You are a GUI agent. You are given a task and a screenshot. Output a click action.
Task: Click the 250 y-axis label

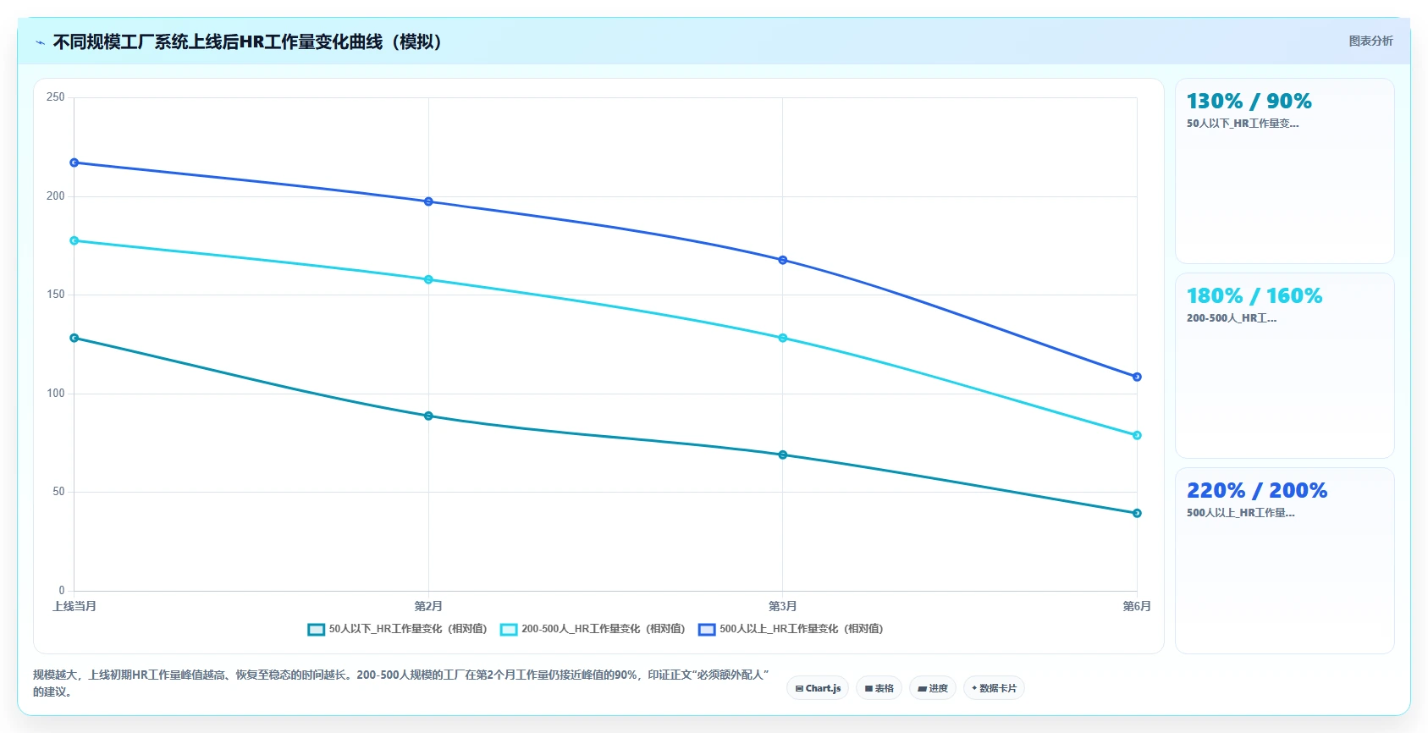click(x=56, y=97)
